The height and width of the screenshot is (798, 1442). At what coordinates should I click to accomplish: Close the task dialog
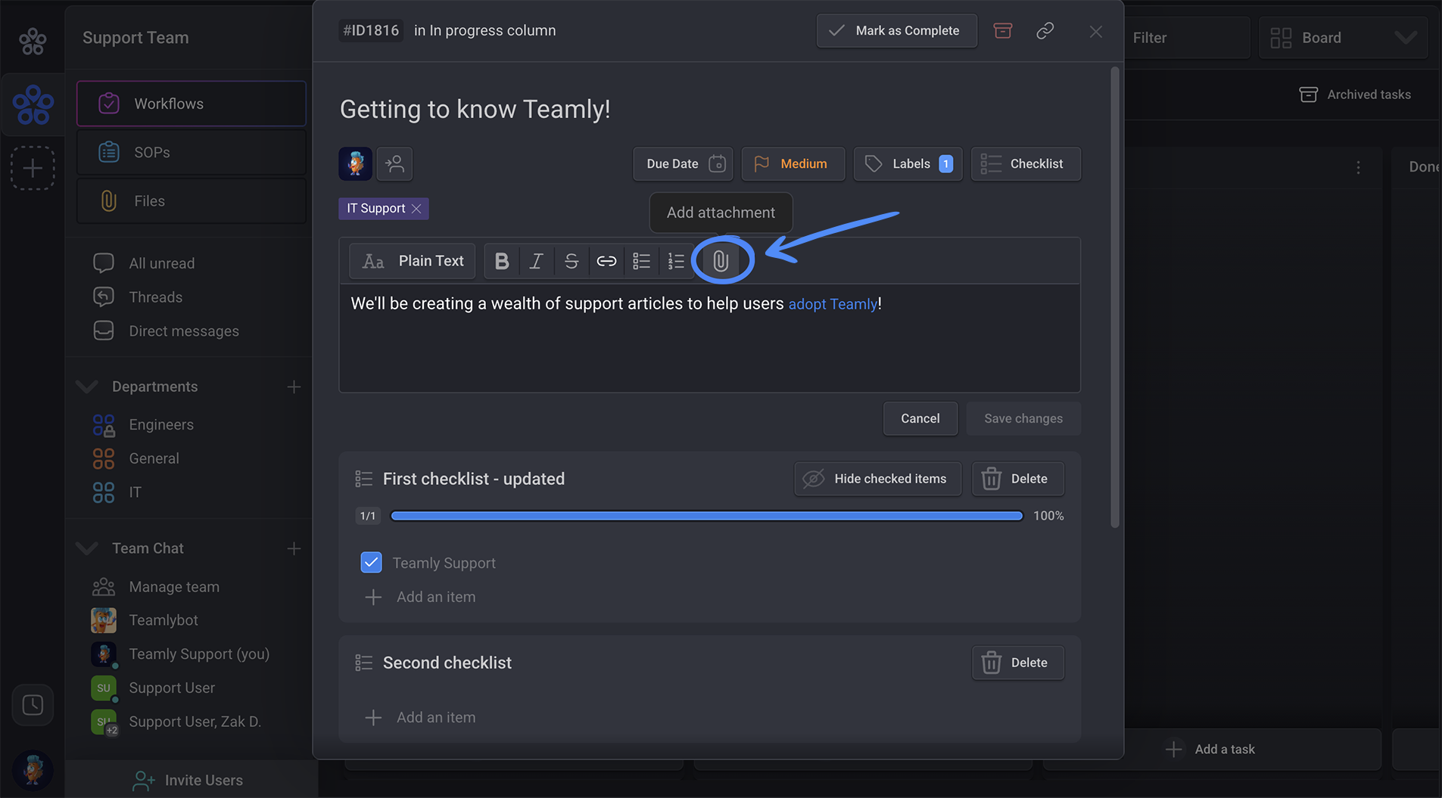pos(1095,32)
